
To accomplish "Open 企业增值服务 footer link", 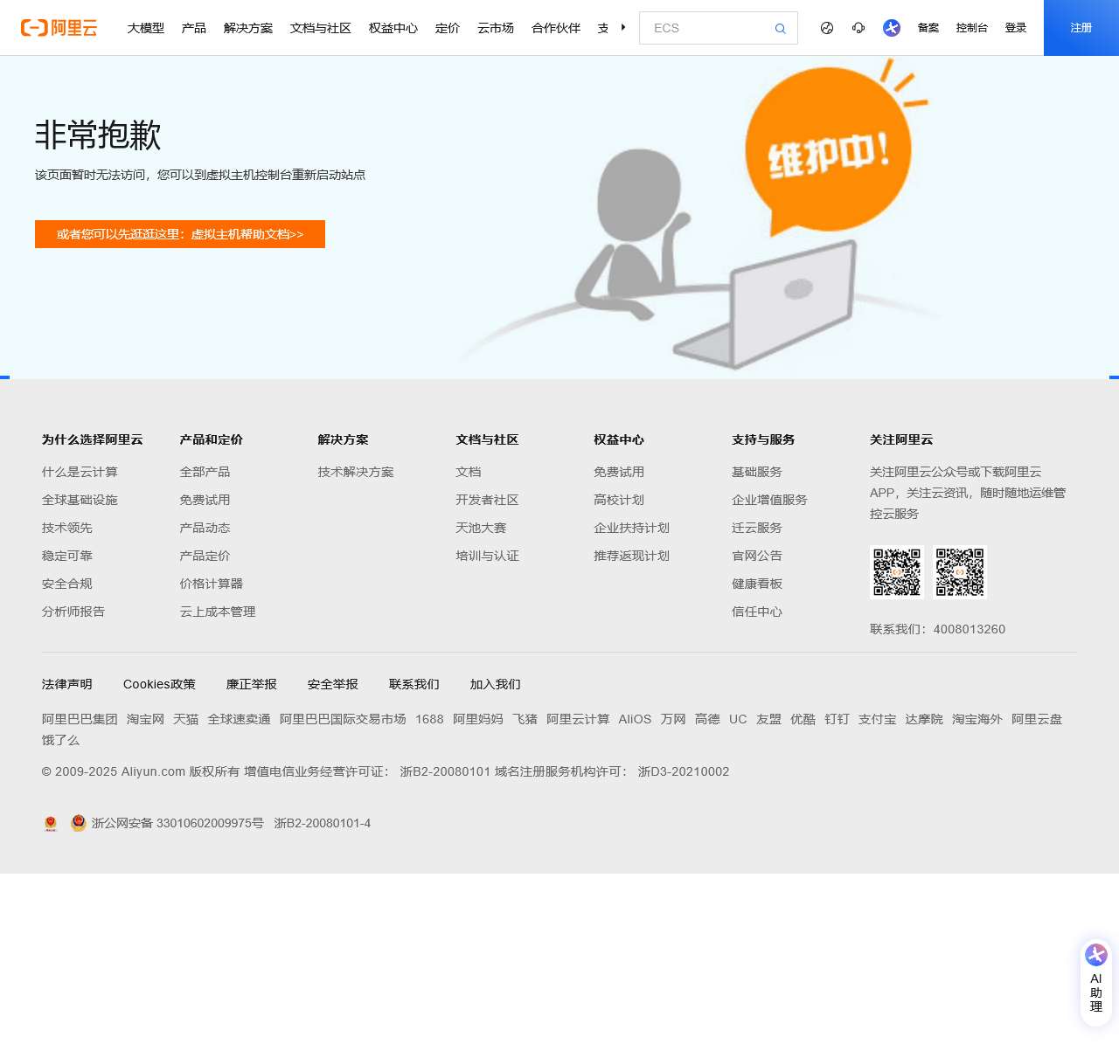I will click(770, 500).
